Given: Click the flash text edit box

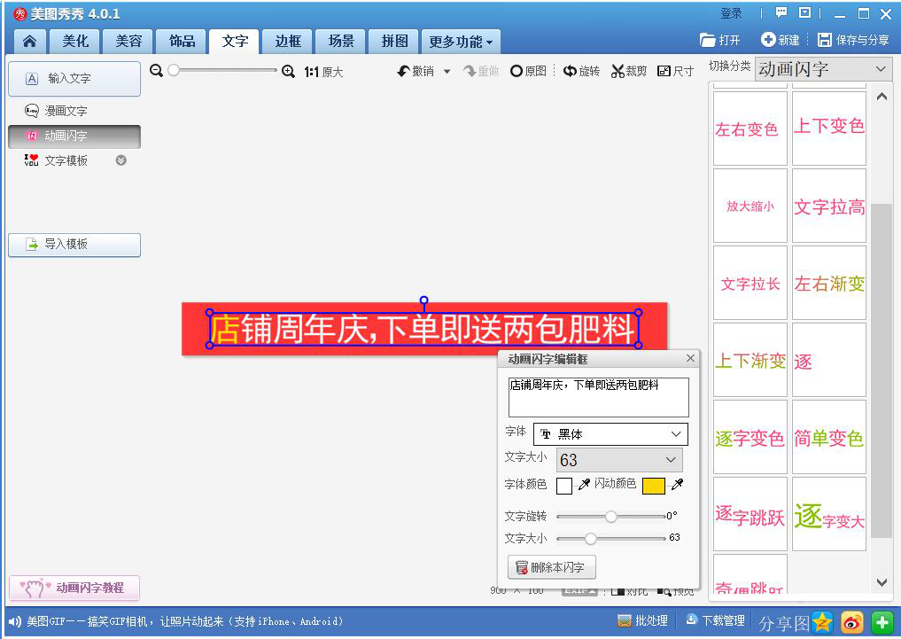Looking at the screenshot, I should (598, 396).
